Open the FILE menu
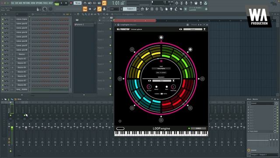The height and width of the screenshot is (158, 280). (x=13, y=3)
